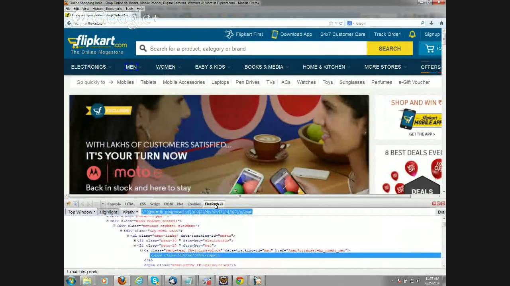Click the Flipkart First badge icon
Viewport: 510px width, 286px height.
[x=229, y=34]
